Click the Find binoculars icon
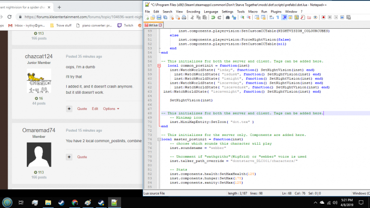The image size is (370, 208). tap(228, 17)
